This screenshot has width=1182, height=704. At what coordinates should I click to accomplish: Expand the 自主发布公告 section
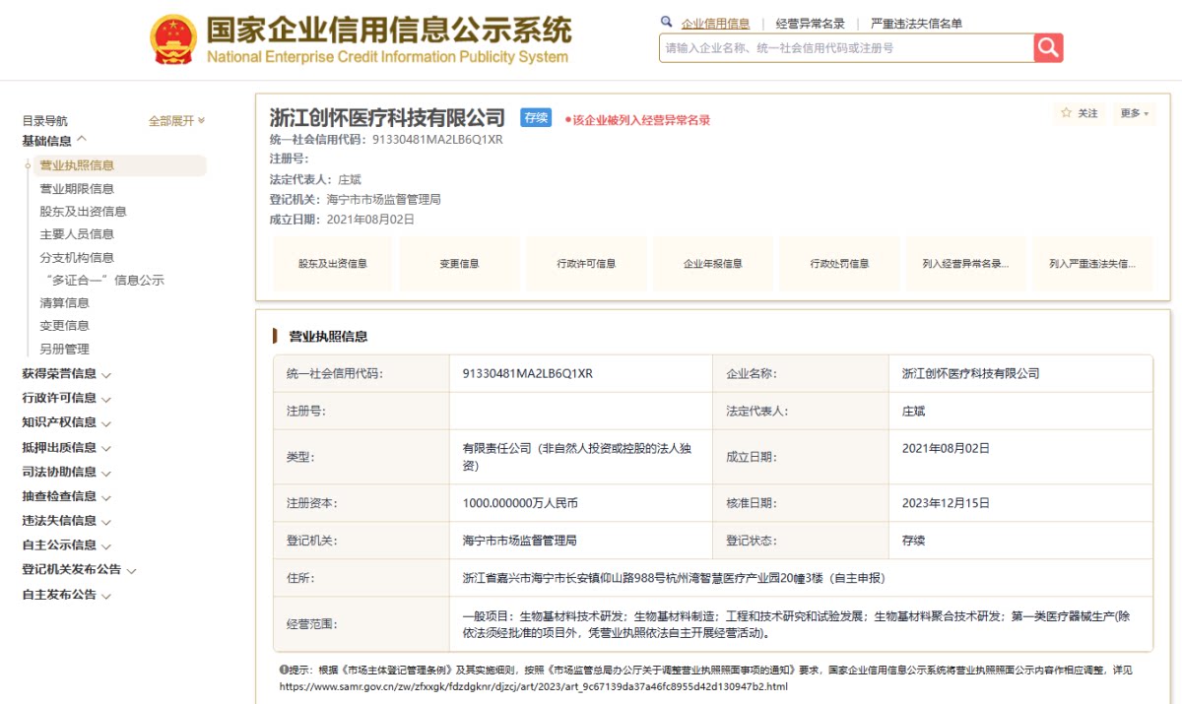[x=67, y=595]
